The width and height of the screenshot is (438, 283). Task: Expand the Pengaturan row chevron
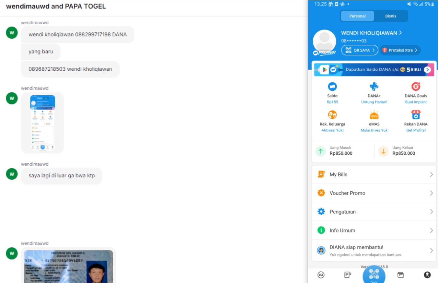(432, 212)
